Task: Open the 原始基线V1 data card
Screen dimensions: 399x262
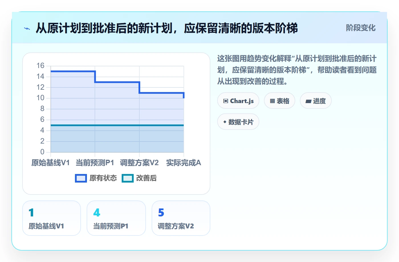Action: 52,218
